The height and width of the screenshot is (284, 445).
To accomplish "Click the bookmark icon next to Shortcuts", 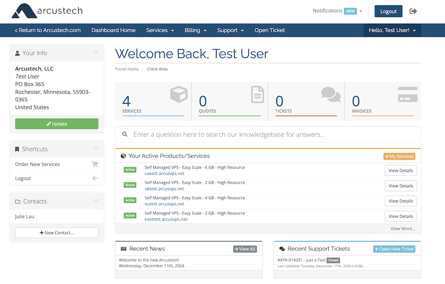I will click(x=17, y=149).
